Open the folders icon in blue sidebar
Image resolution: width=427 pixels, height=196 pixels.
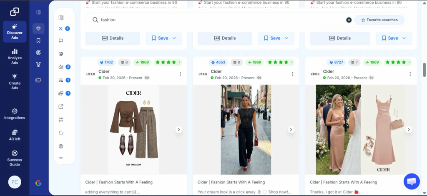38,80
